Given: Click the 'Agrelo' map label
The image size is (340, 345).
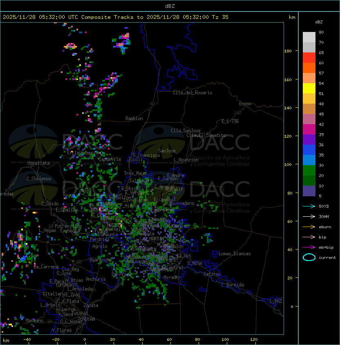Looking at the screenshot, I should (x=100, y=246).
